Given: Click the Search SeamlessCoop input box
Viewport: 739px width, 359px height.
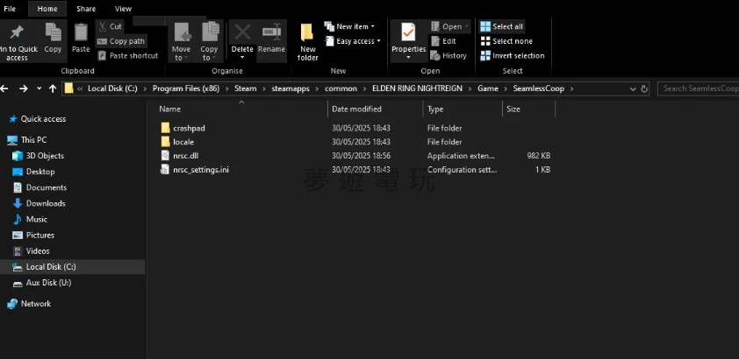Looking at the screenshot, I should 699,88.
